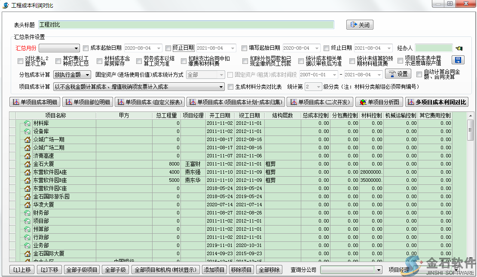Viewport: 477px width, 277px height.
Task: Click the icon beside the 经办人 field
Action: click(459, 48)
